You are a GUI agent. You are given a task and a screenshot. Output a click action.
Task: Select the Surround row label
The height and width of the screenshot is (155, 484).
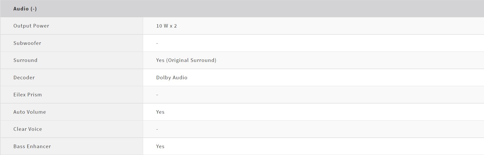pos(25,60)
